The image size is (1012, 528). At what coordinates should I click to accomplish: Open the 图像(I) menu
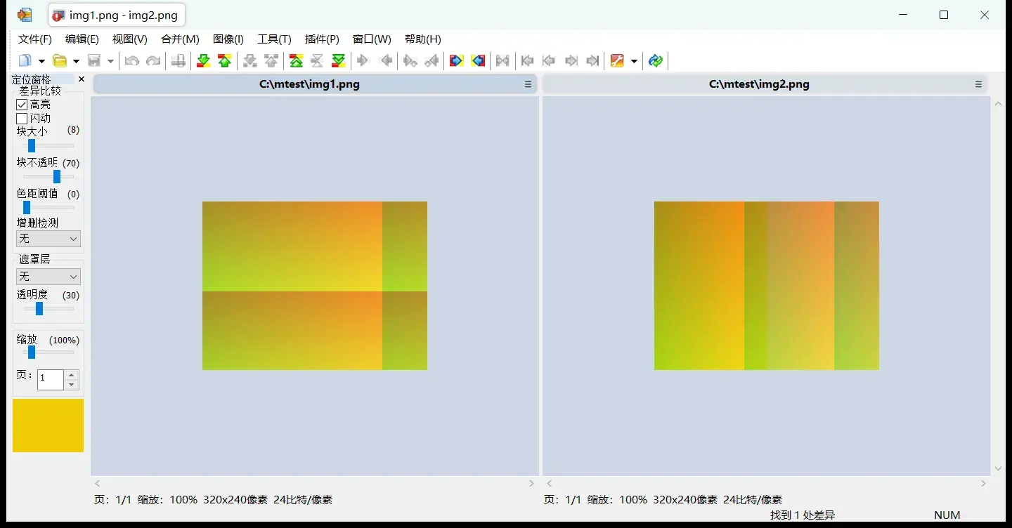(228, 39)
